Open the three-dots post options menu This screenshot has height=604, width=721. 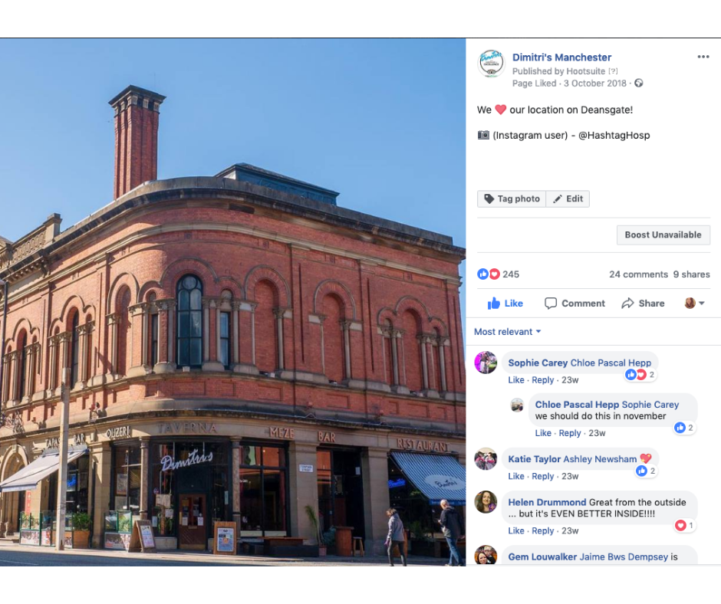pos(703,57)
